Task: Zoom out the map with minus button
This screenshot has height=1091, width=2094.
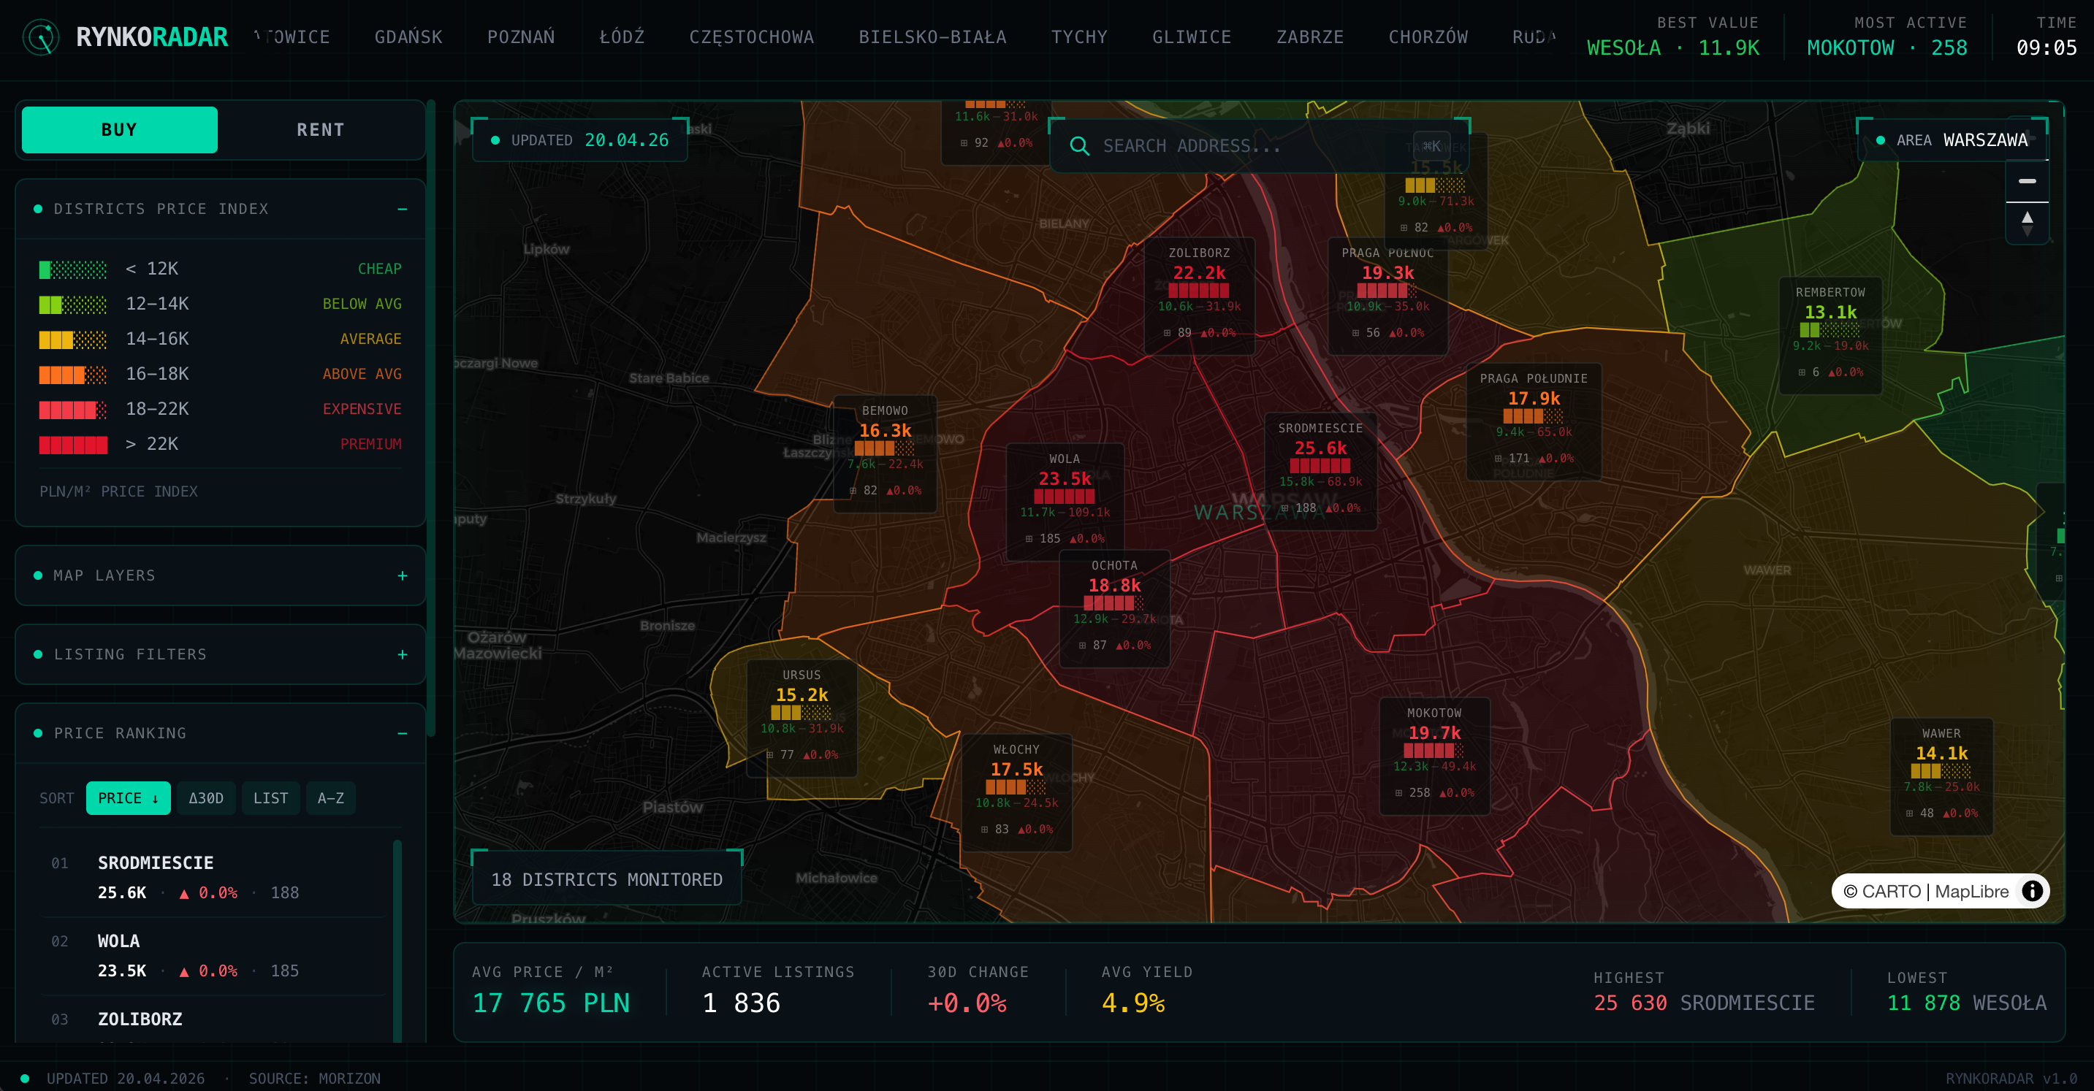Action: (2028, 181)
